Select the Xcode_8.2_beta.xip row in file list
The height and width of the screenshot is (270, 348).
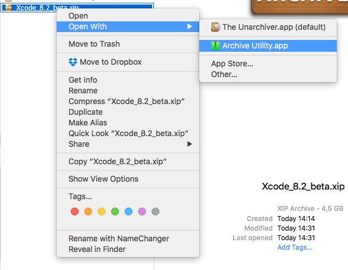coord(77,7)
